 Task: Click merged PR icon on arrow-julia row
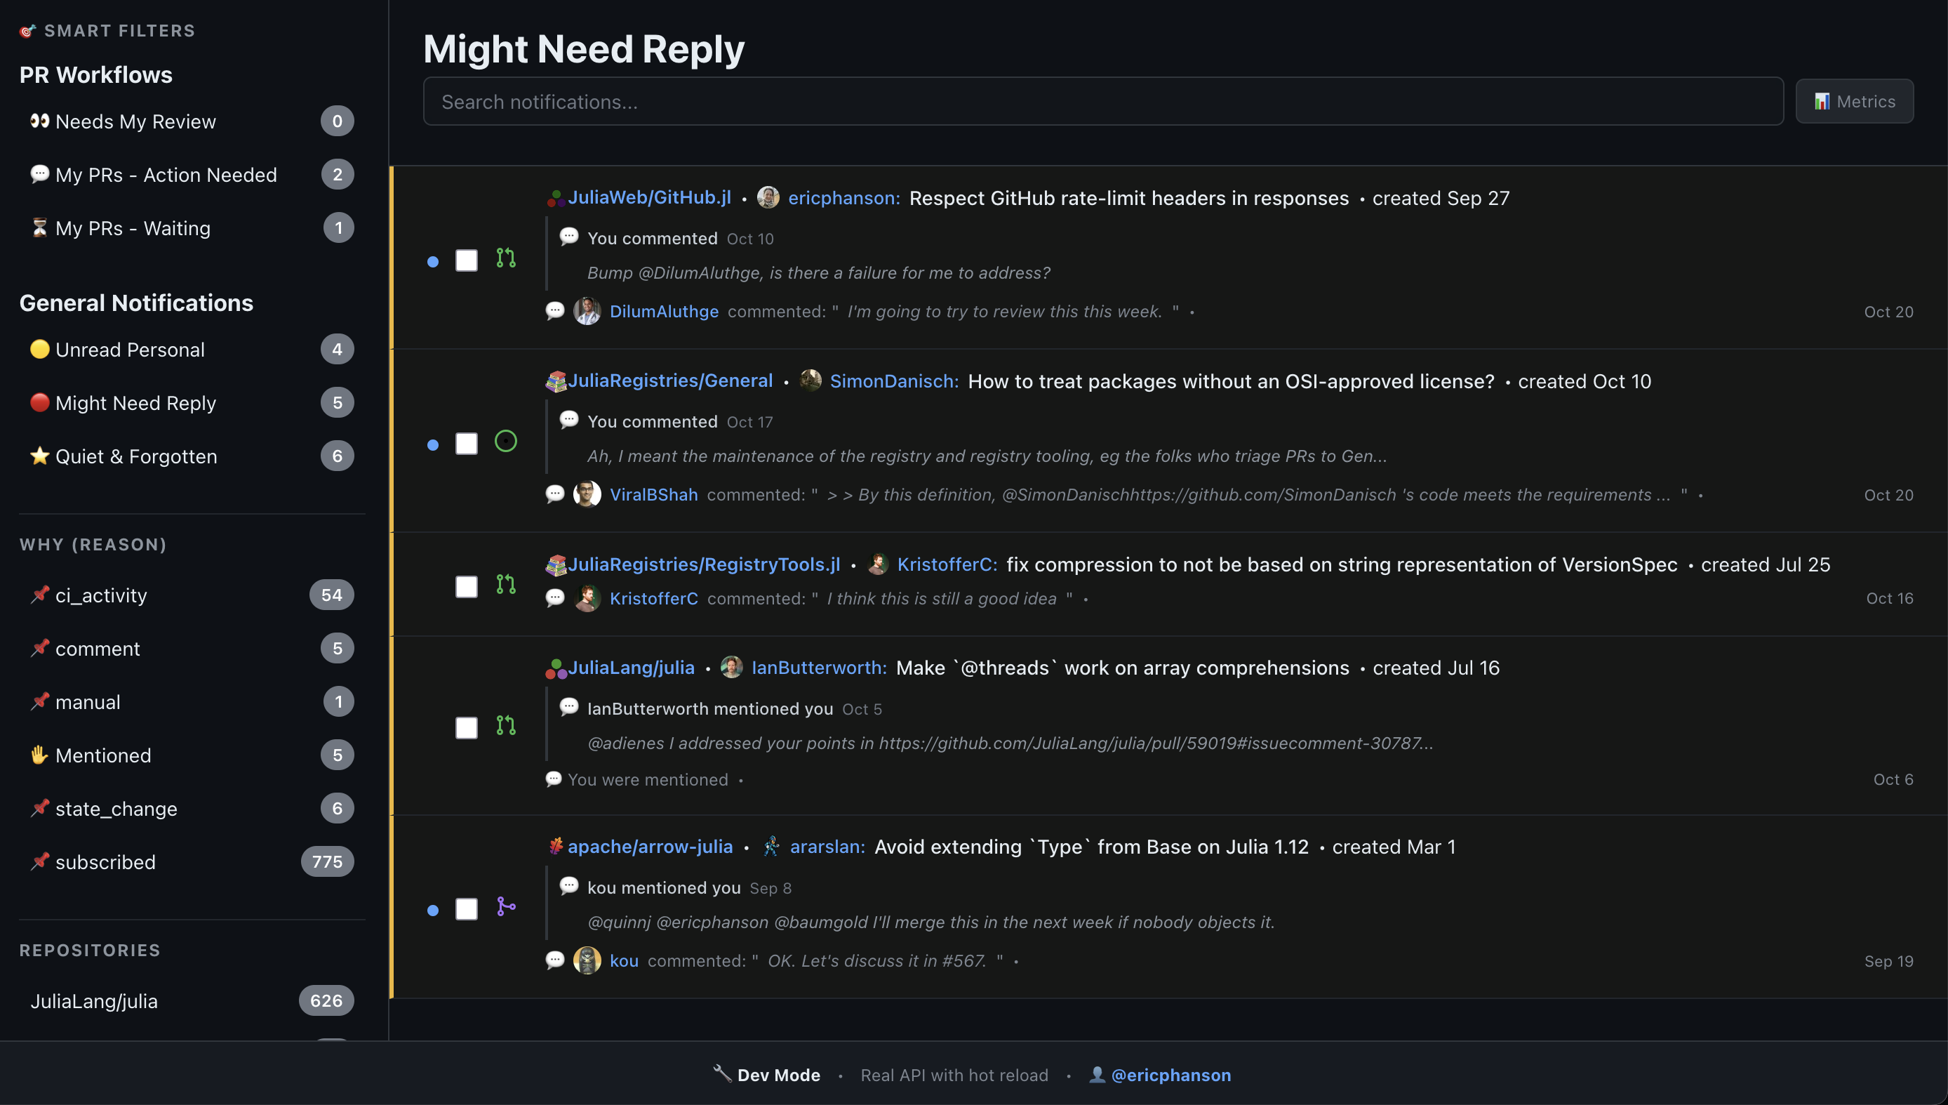(x=506, y=907)
